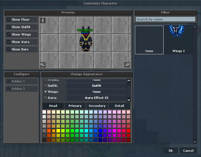Rotate character right with the arrow icon

tap(127, 65)
